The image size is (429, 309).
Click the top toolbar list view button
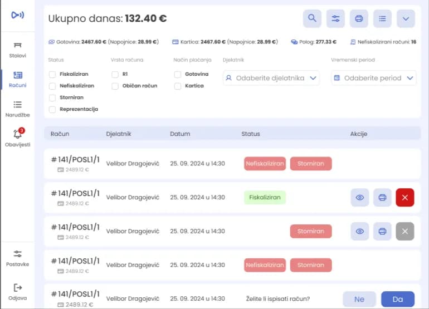(x=383, y=18)
